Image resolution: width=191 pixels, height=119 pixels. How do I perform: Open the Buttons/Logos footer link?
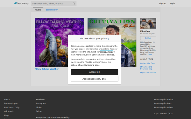pos(11,103)
